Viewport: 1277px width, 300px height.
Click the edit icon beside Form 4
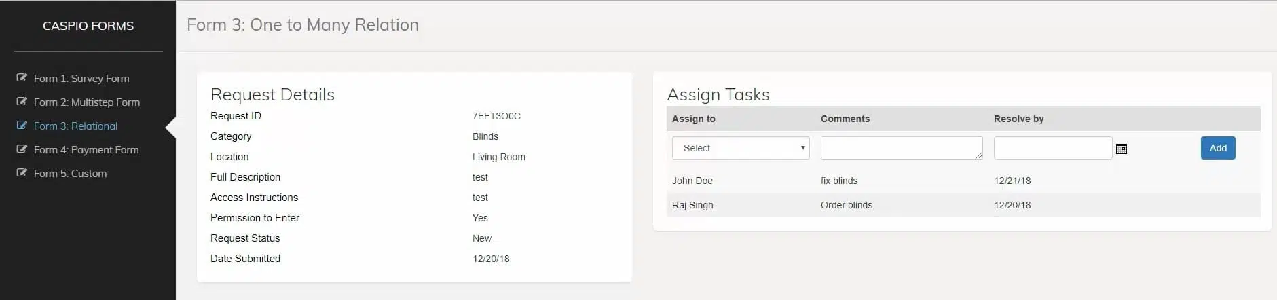point(22,149)
